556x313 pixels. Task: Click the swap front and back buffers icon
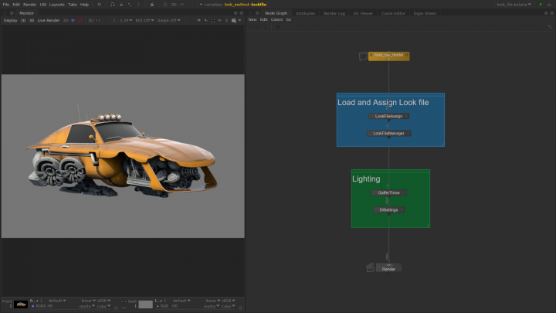click(124, 301)
